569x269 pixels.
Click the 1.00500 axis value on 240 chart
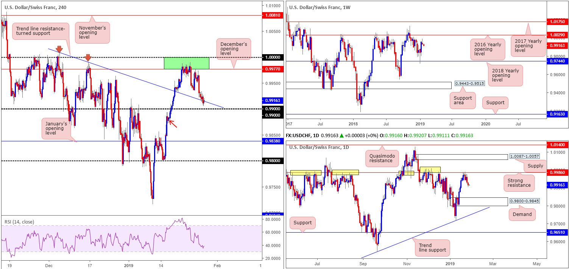pyautogui.click(x=273, y=31)
